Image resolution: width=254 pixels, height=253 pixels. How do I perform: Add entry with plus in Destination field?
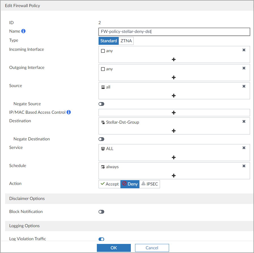coord(174,131)
